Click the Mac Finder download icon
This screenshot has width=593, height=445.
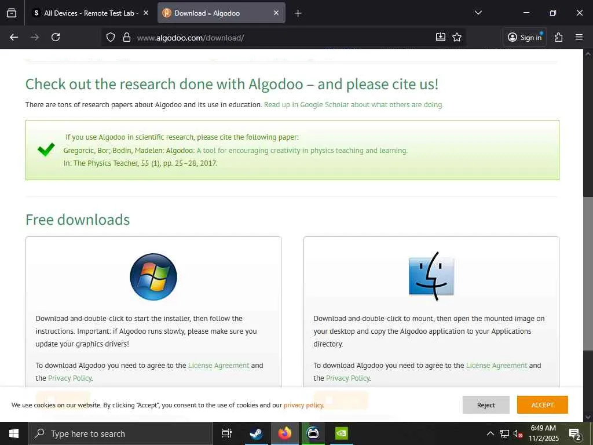(431, 276)
